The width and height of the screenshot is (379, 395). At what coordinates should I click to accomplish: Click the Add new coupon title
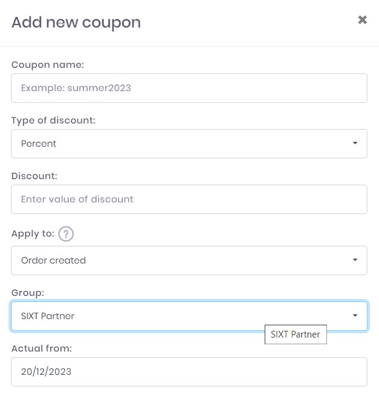(76, 23)
